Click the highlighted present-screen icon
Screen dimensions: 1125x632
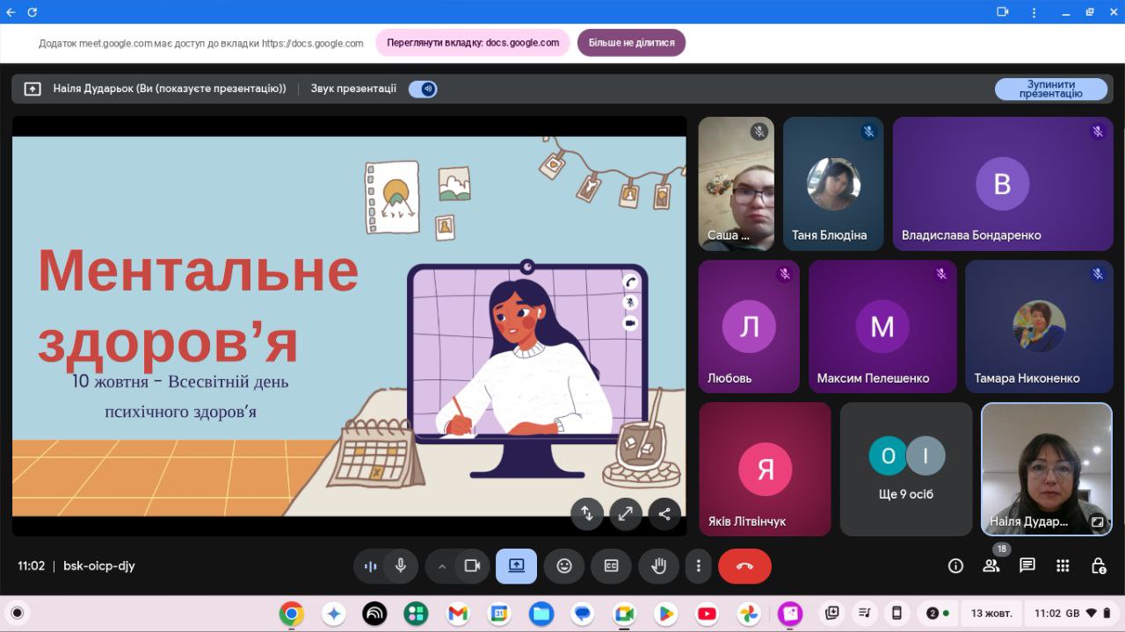[516, 566]
